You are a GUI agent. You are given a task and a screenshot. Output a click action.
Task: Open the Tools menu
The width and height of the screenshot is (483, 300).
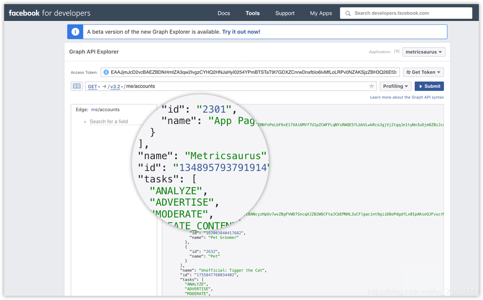(x=252, y=13)
